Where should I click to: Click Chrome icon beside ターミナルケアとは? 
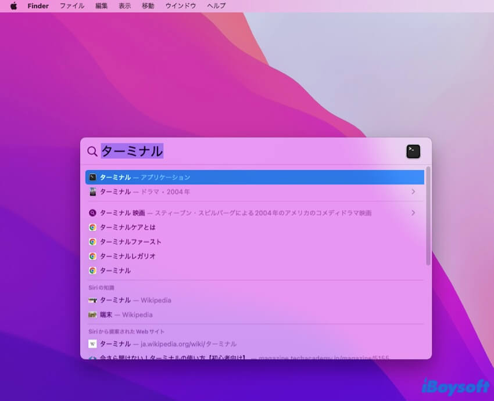[92, 227]
